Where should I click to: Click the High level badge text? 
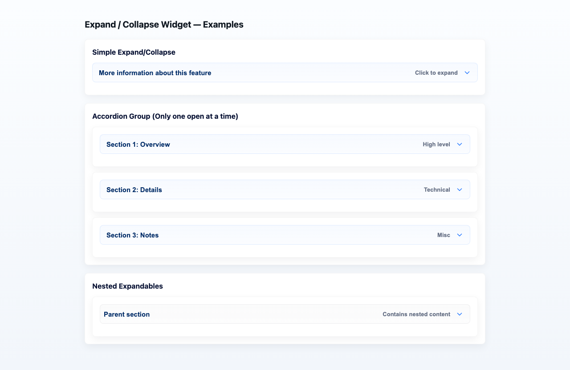(x=436, y=144)
